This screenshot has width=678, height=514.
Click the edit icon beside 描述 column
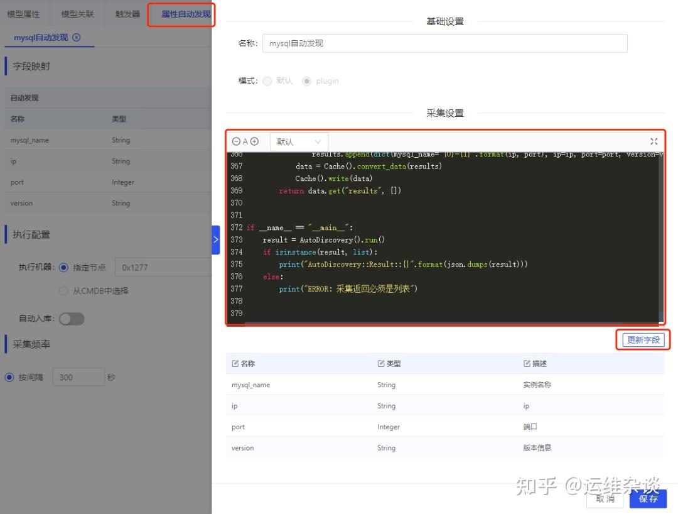pos(526,363)
